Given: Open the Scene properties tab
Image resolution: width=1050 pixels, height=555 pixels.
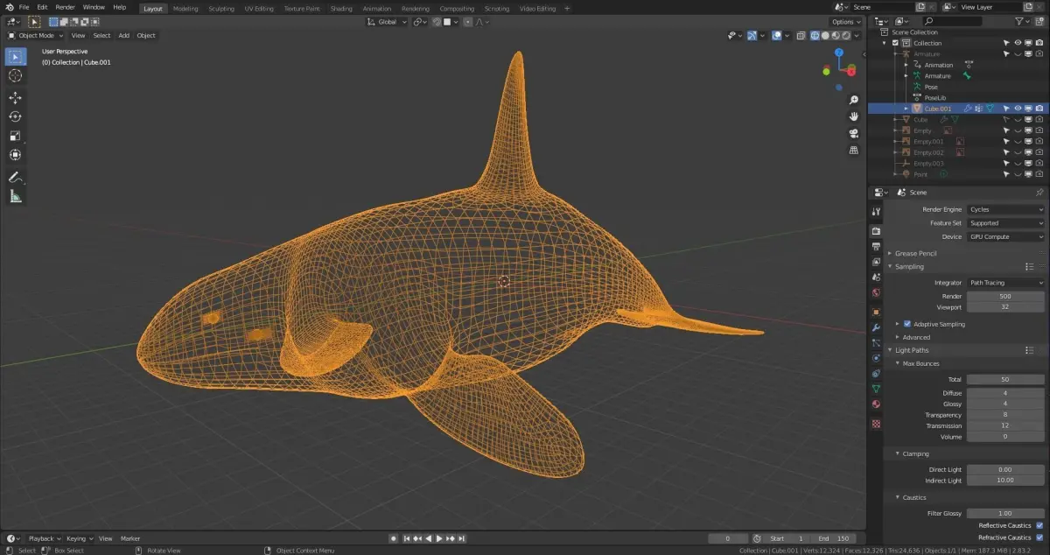Looking at the screenshot, I should [876, 277].
